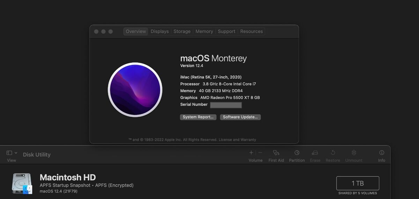
Task: Click the Macintosh HD disk icon
Action: tap(22, 184)
